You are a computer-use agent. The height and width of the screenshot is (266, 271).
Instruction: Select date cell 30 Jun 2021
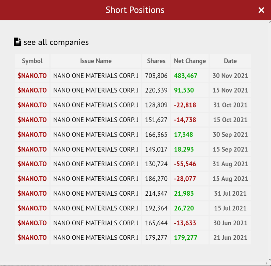coord(230,223)
